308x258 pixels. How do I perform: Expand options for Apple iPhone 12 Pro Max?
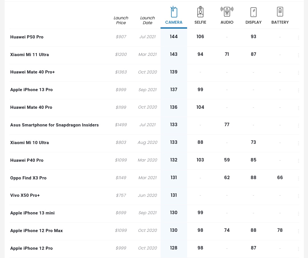[298, 231]
